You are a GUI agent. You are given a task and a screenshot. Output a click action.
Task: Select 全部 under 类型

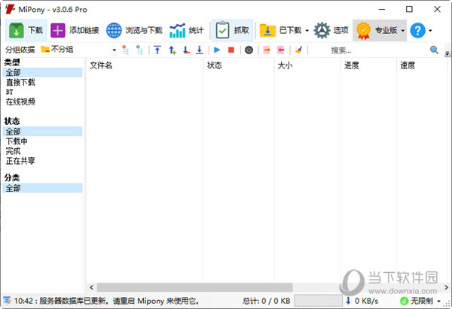[42, 72]
